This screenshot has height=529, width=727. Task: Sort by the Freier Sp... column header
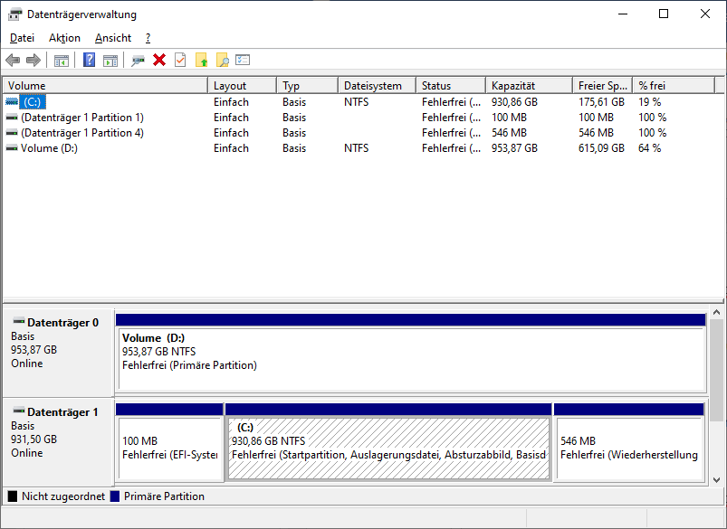(603, 86)
